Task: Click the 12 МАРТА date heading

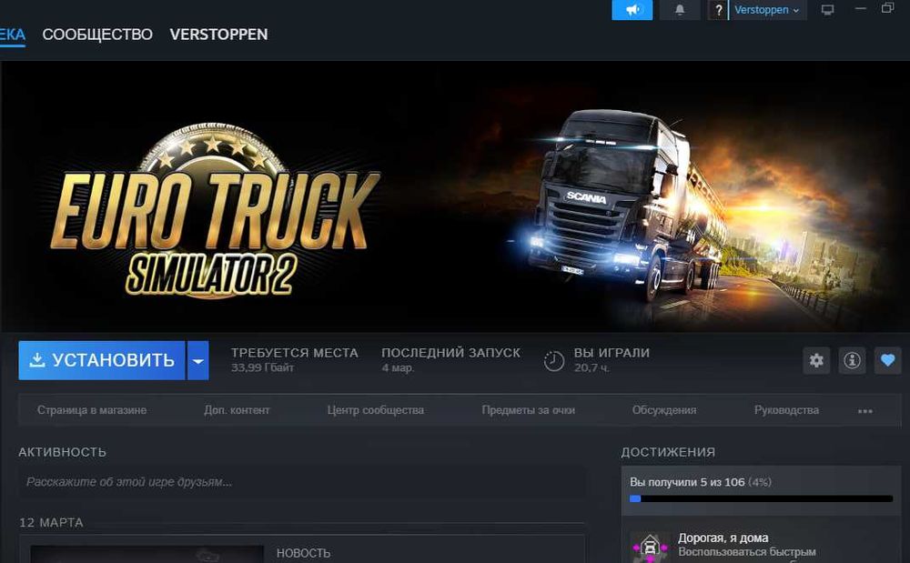Action: [51, 522]
